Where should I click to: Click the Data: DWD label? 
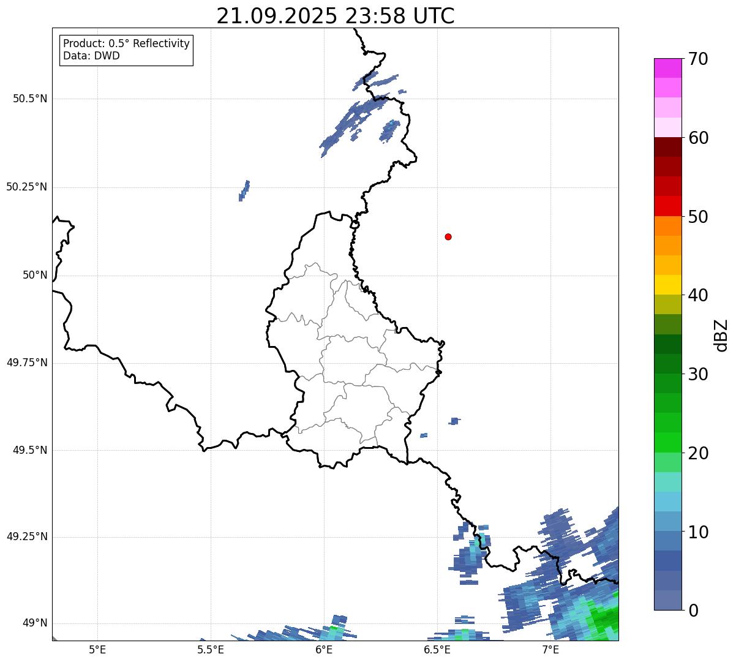coord(91,56)
